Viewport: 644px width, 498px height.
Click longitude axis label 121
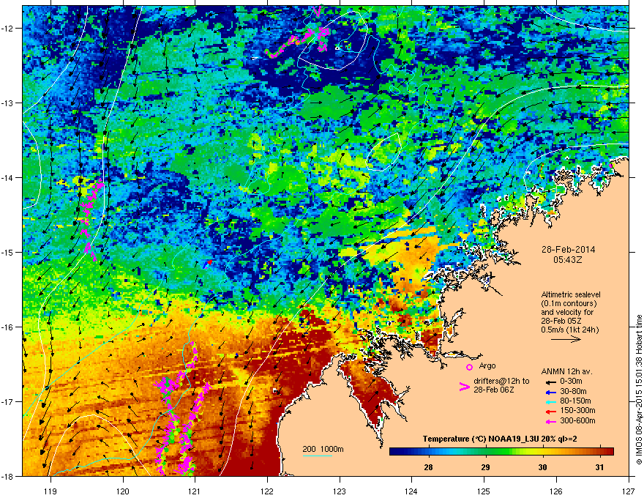195,491
